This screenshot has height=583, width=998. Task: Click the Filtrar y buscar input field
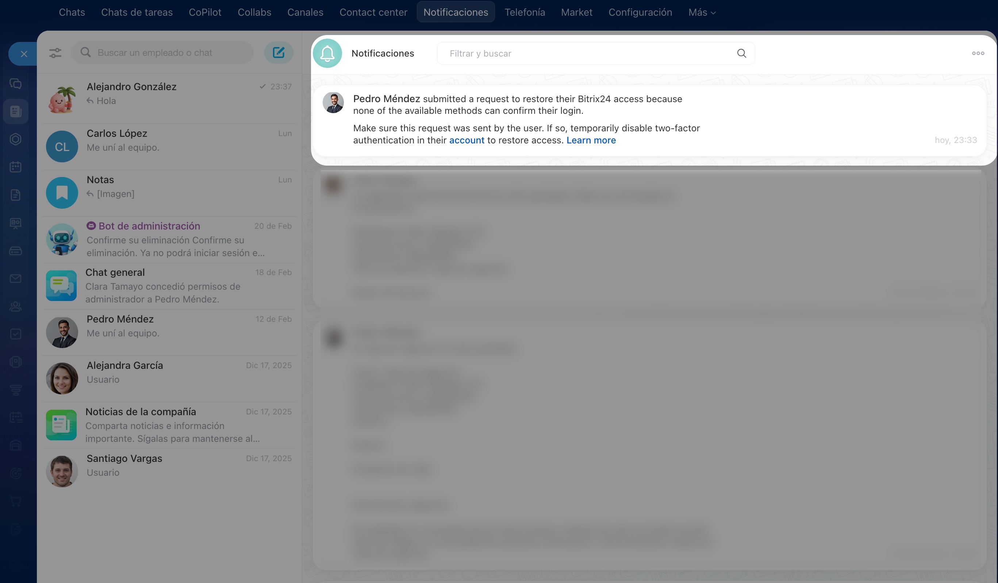pyautogui.click(x=586, y=53)
